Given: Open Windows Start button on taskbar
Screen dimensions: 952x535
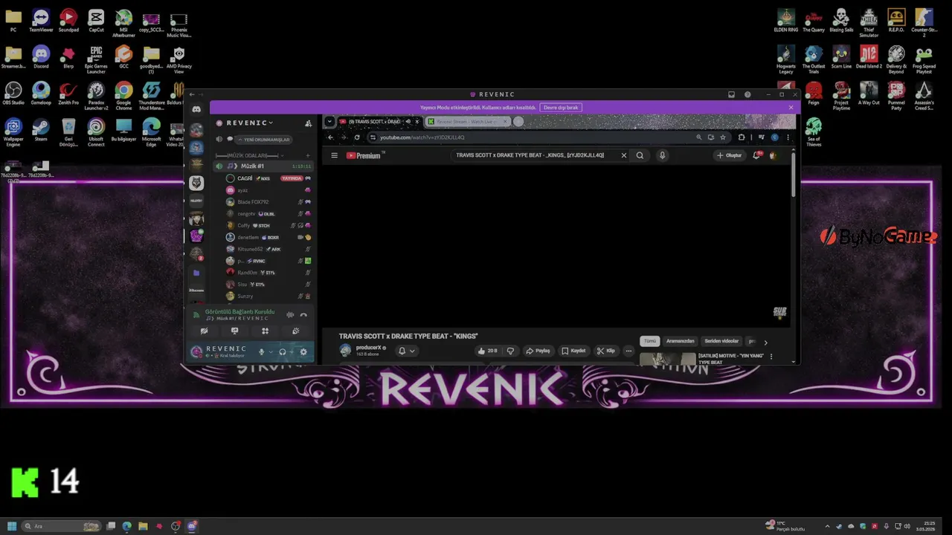Looking at the screenshot, I should 12,526.
